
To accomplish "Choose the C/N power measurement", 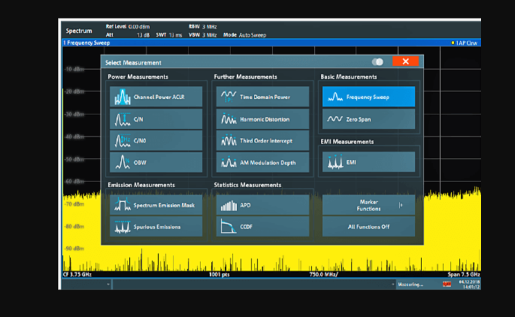I will 156,119.
